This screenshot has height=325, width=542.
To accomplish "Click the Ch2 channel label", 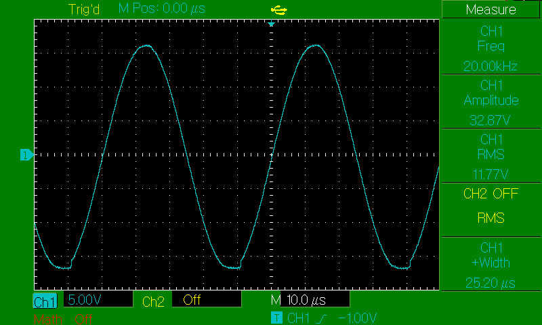I will pos(153,301).
